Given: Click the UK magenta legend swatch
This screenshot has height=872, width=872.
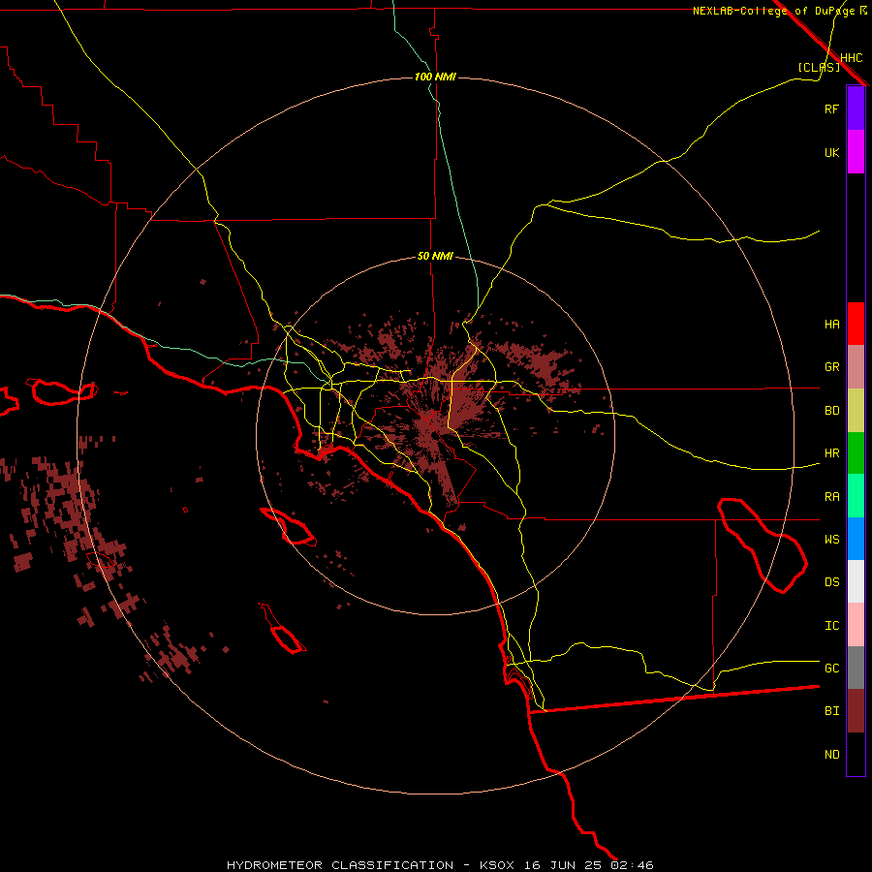Looking at the screenshot, I should click(856, 152).
